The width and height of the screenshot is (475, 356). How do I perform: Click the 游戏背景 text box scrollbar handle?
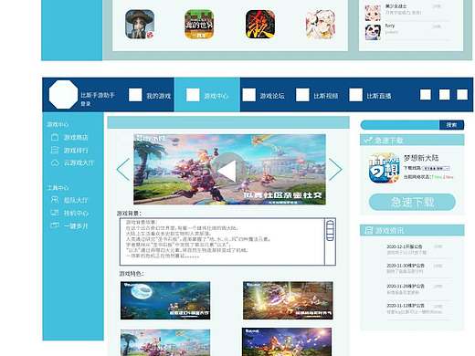(330, 231)
